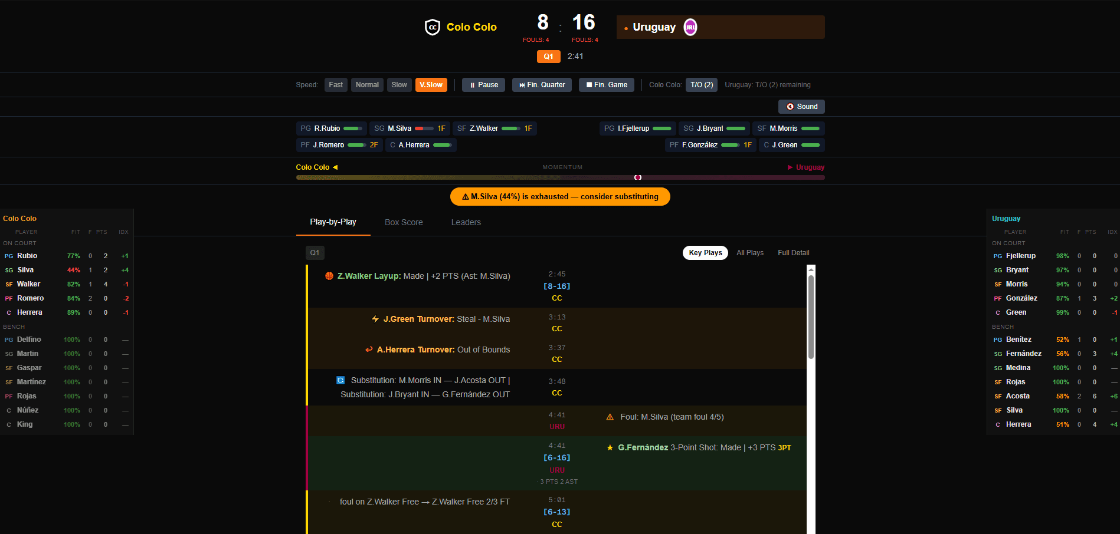Pause the game simulation
Viewport: 1120px width, 534px height.
484,85
